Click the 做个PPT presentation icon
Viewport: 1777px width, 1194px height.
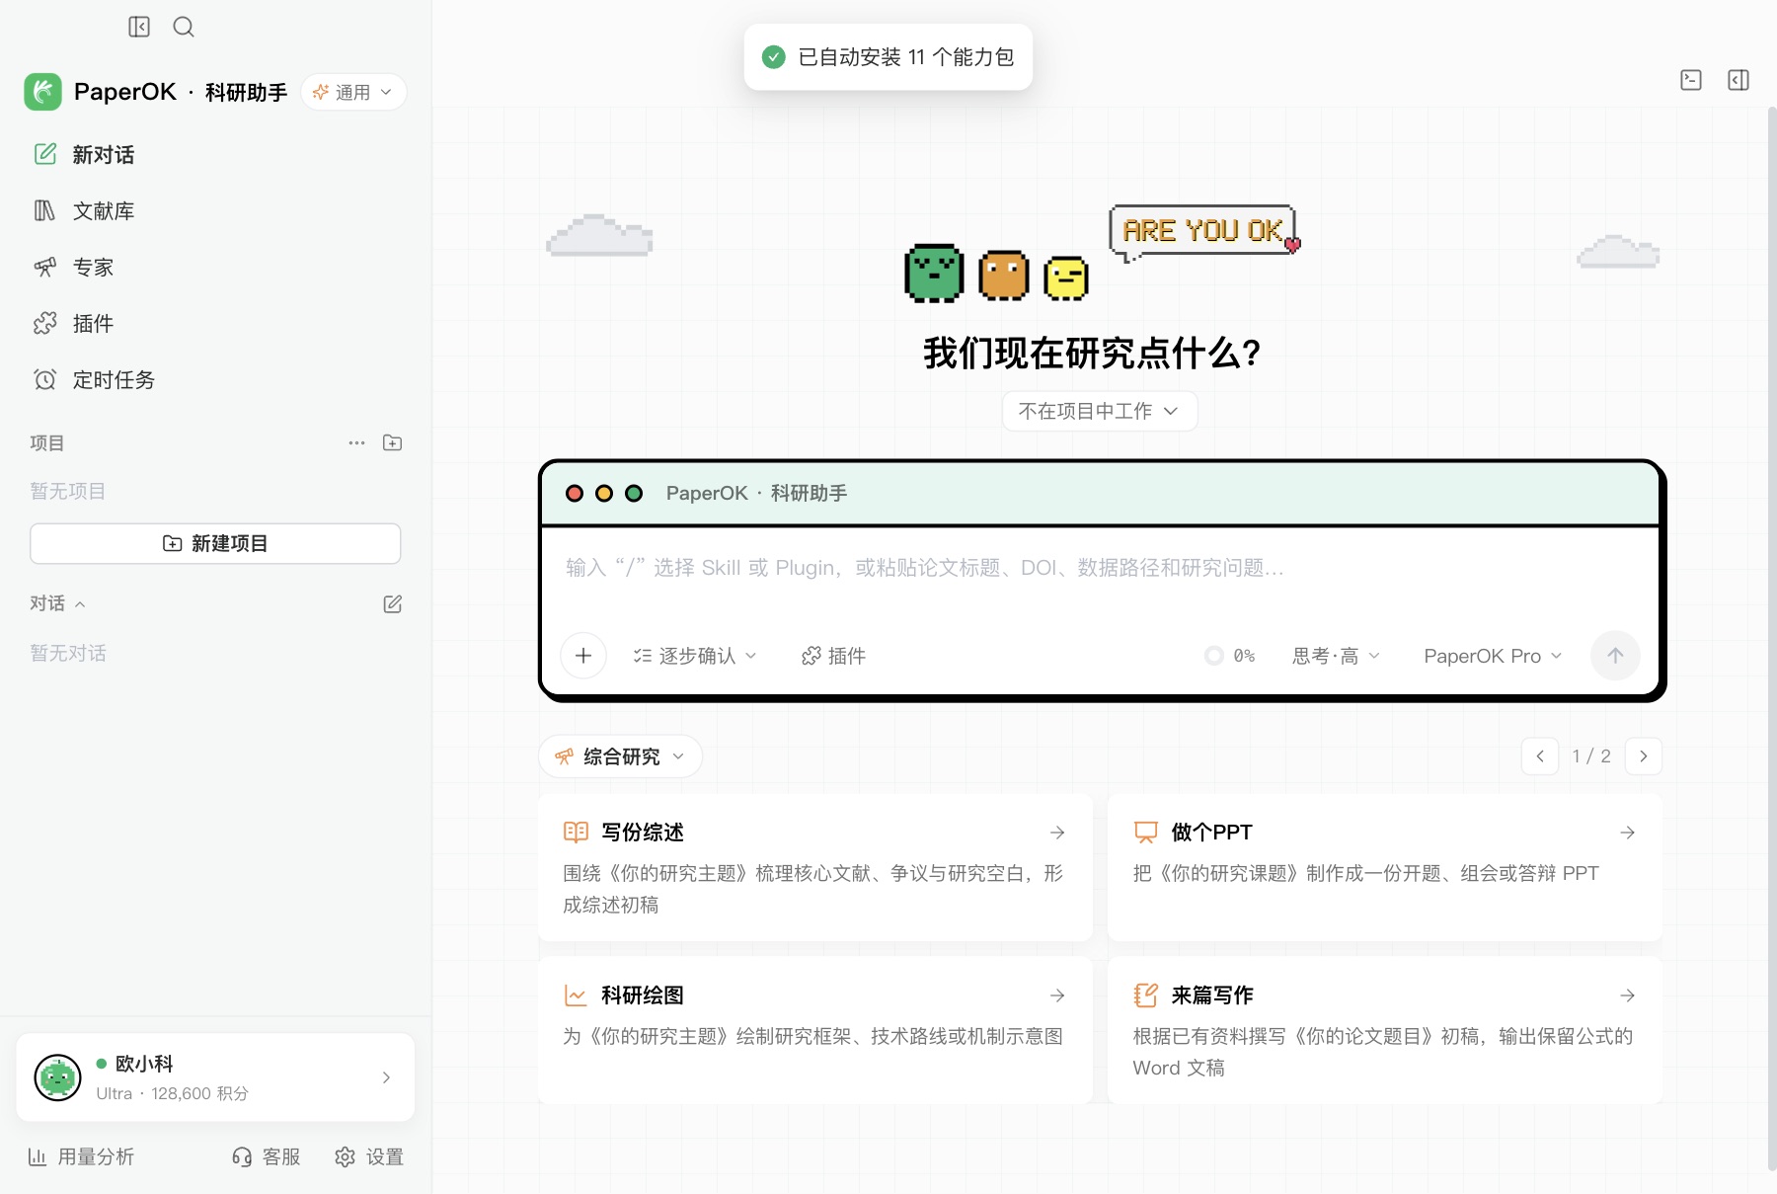[x=1145, y=833]
